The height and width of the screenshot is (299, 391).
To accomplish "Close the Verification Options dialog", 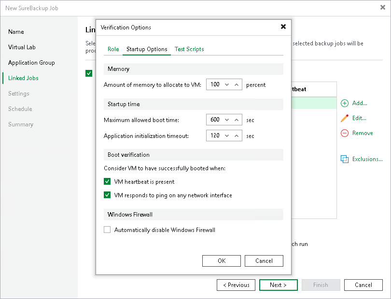I will 283,27.
